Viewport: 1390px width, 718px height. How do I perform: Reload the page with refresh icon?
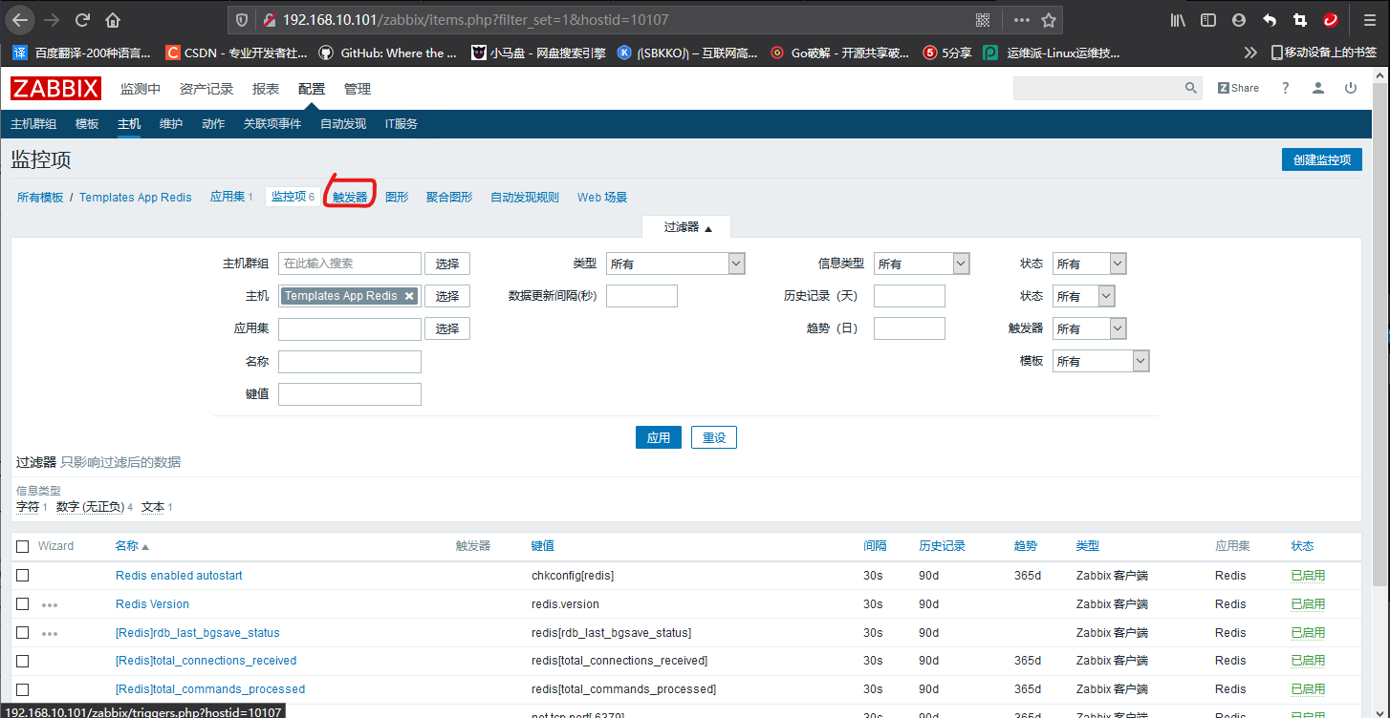click(x=83, y=20)
